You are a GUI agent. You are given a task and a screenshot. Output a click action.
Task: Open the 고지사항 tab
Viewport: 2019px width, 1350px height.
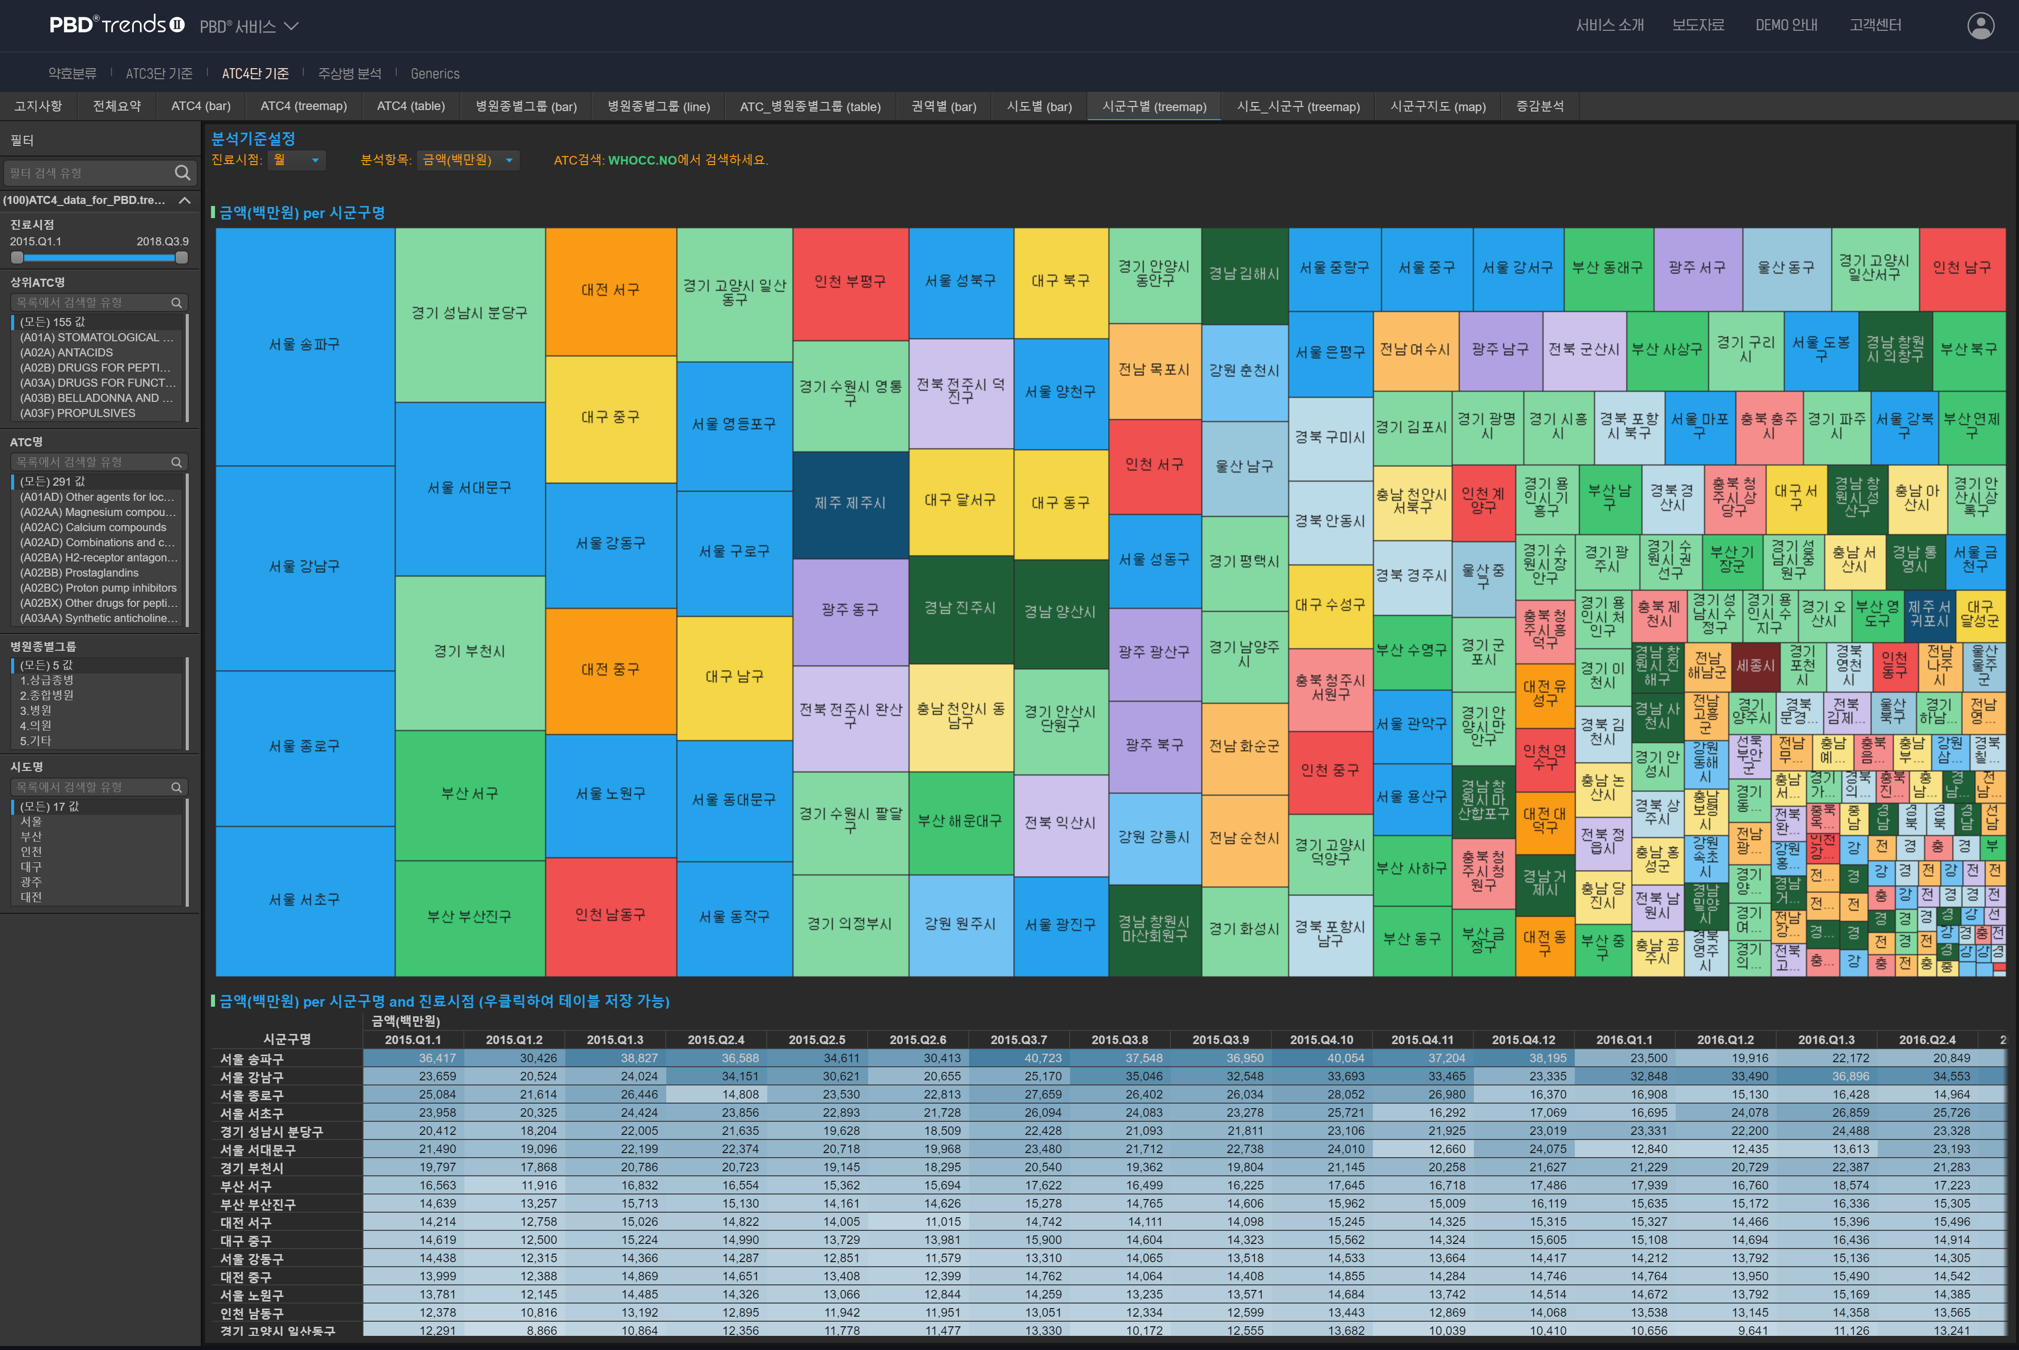[38, 107]
